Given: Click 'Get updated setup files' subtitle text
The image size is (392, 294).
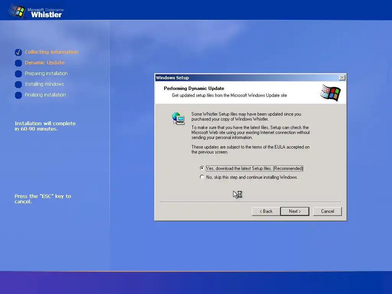Looking at the screenshot, I should (229, 95).
